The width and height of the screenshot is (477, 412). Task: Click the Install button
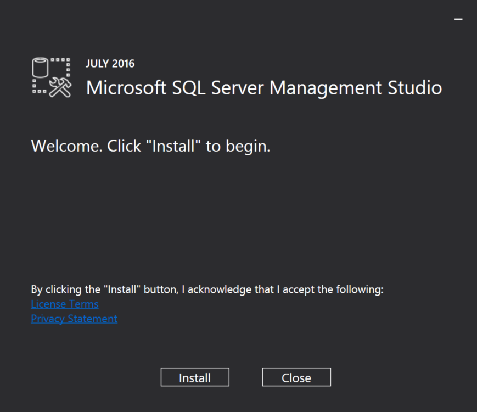[195, 377]
